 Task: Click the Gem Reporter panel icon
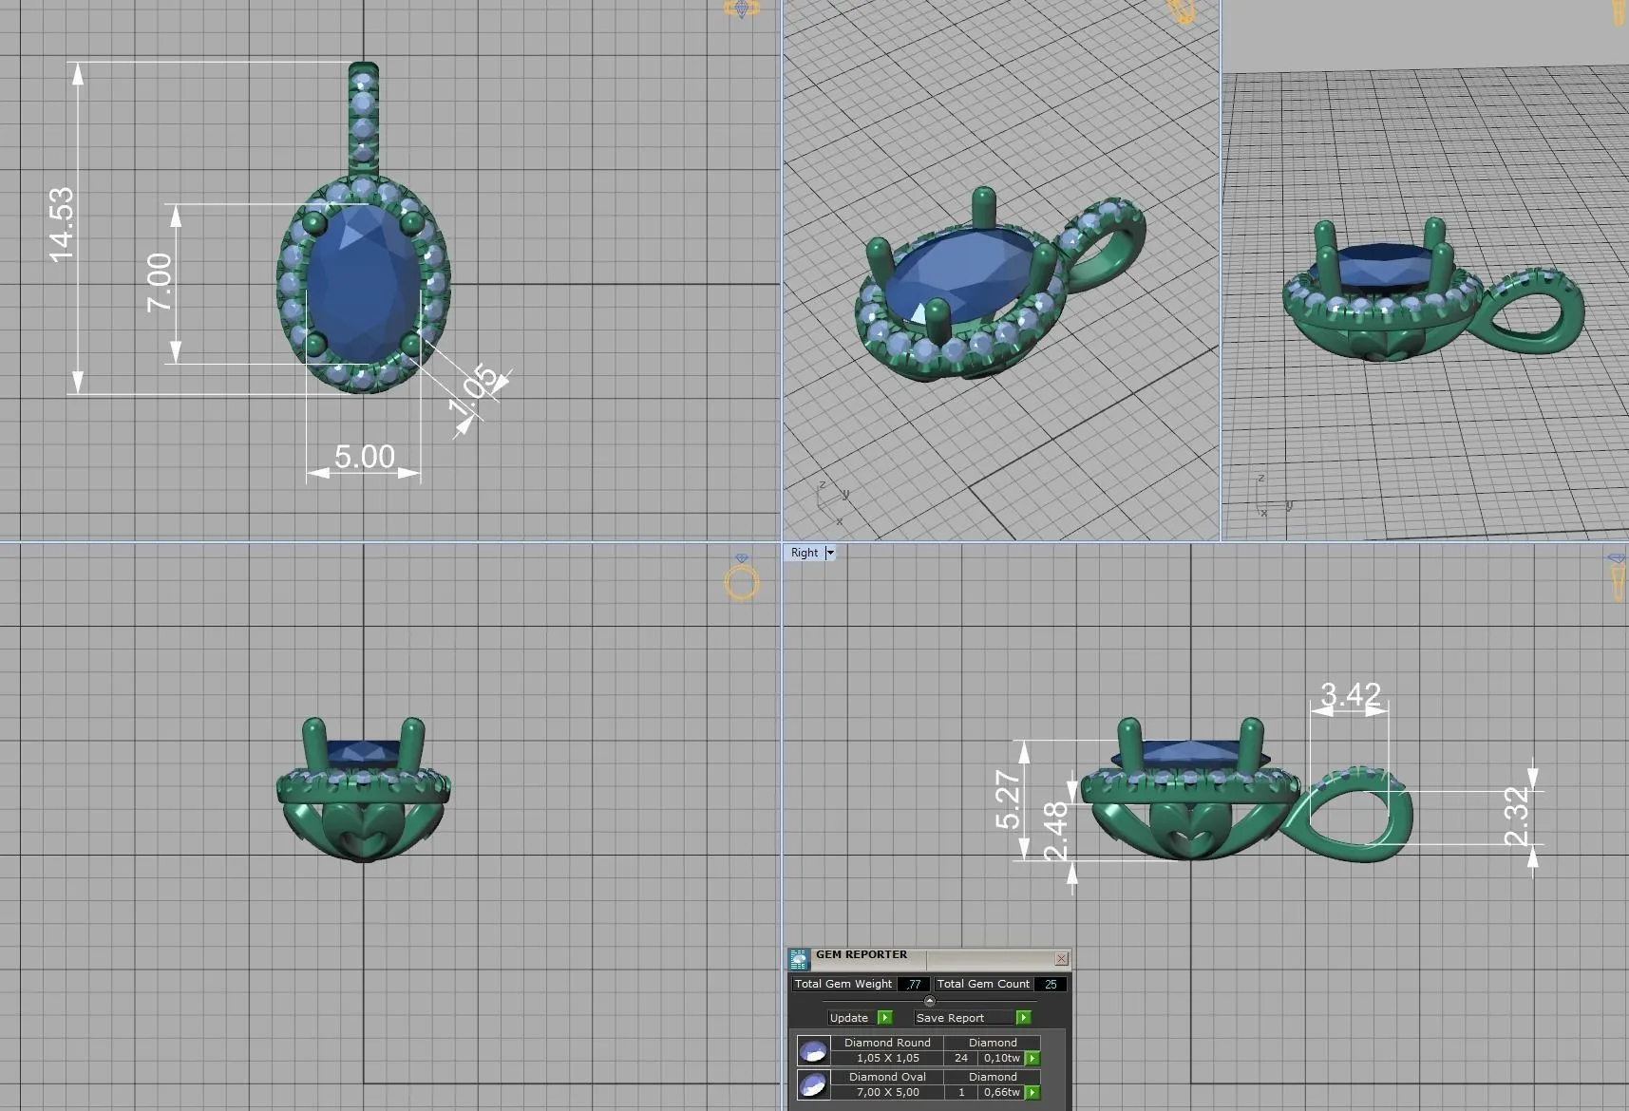click(x=800, y=958)
